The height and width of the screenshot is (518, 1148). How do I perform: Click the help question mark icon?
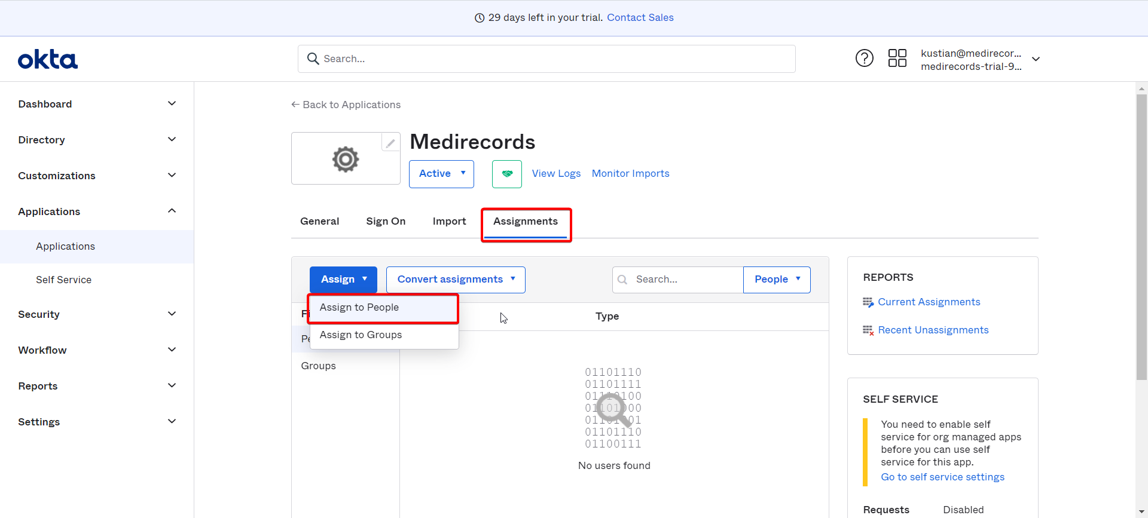[x=864, y=58]
